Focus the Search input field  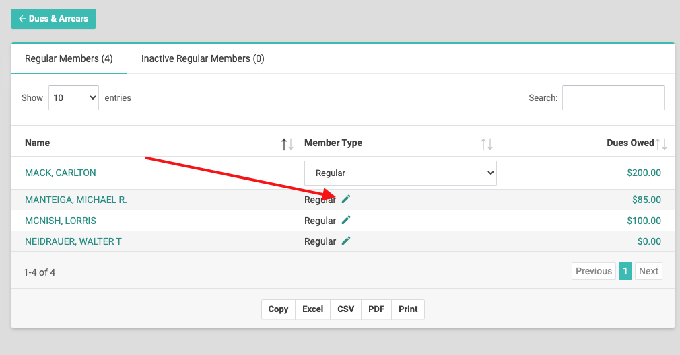pos(613,98)
